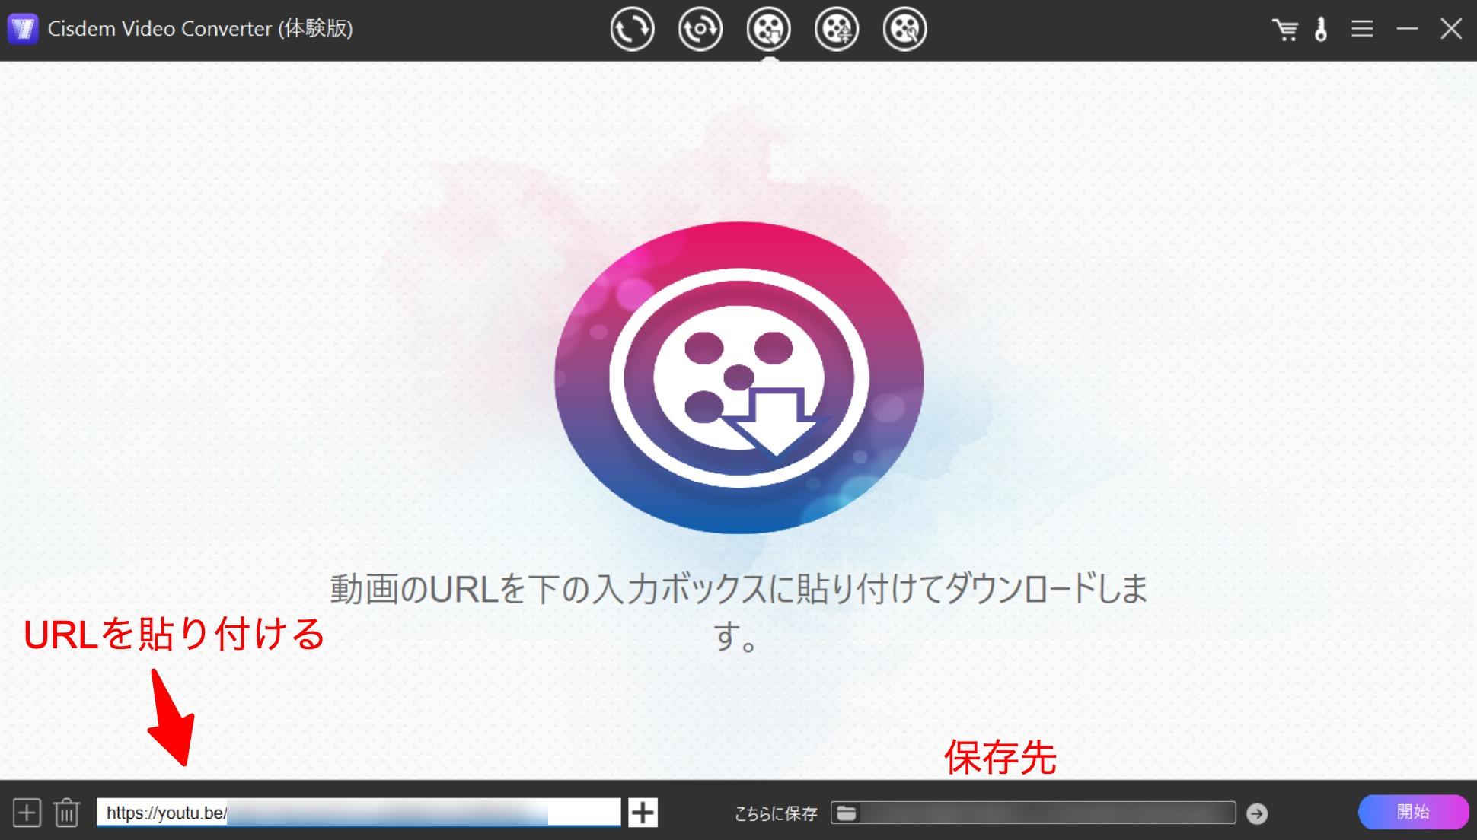Click the thermometer icon in title bar

pos(1321,29)
